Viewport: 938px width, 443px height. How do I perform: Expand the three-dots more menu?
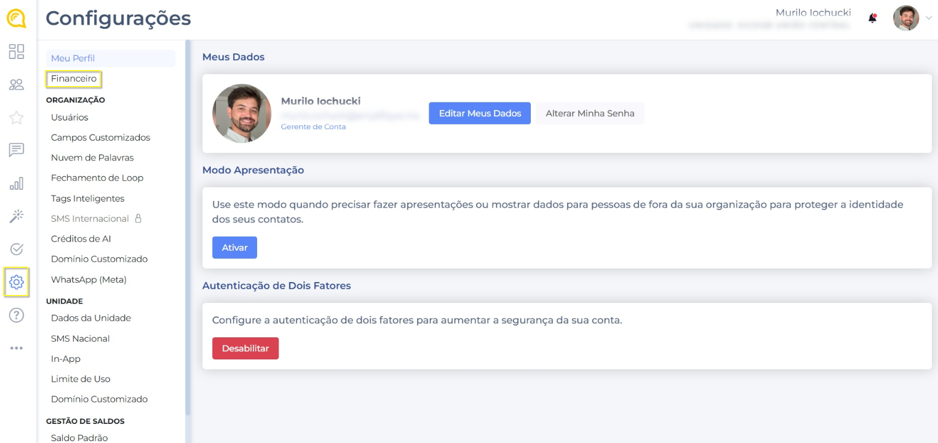point(17,348)
